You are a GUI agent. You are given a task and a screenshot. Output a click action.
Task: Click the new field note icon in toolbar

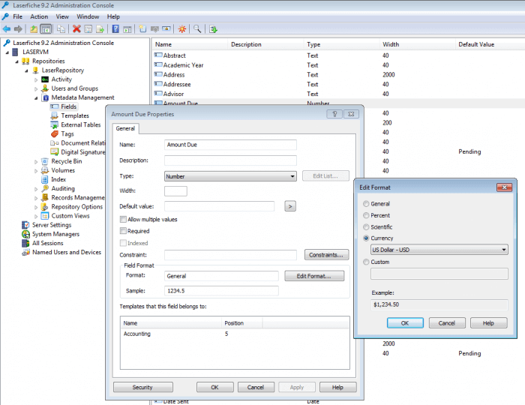pos(142,29)
